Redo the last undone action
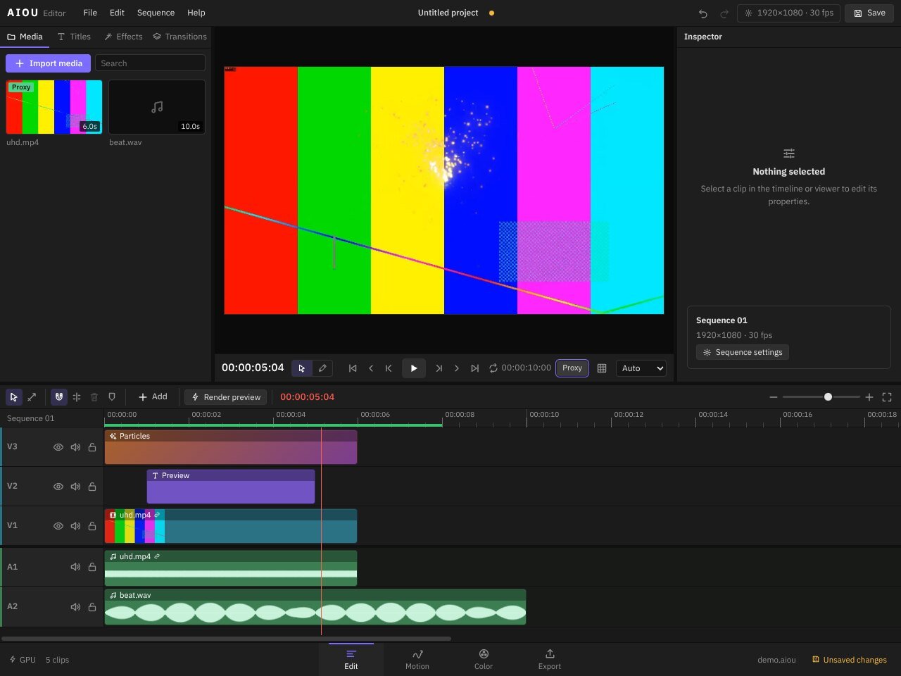This screenshot has width=901, height=676. coord(724,13)
